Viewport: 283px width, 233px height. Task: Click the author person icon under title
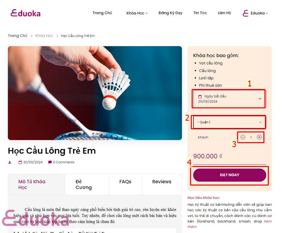click(x=10, y=162)
